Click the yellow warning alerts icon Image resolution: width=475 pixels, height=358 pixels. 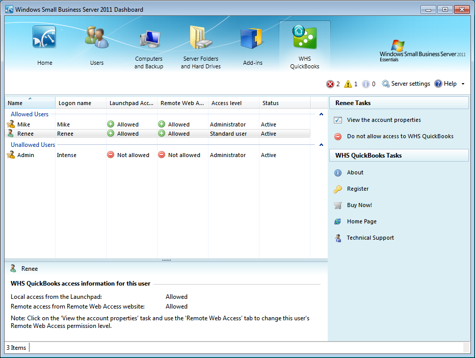coord(348,84)
